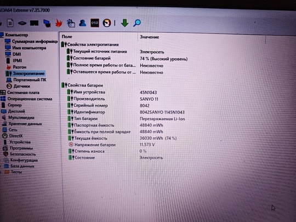The width and height of the screenshot is (296, 222).
Task: Click the SANYO 11 manufacturer value
Action: (149, 99)
